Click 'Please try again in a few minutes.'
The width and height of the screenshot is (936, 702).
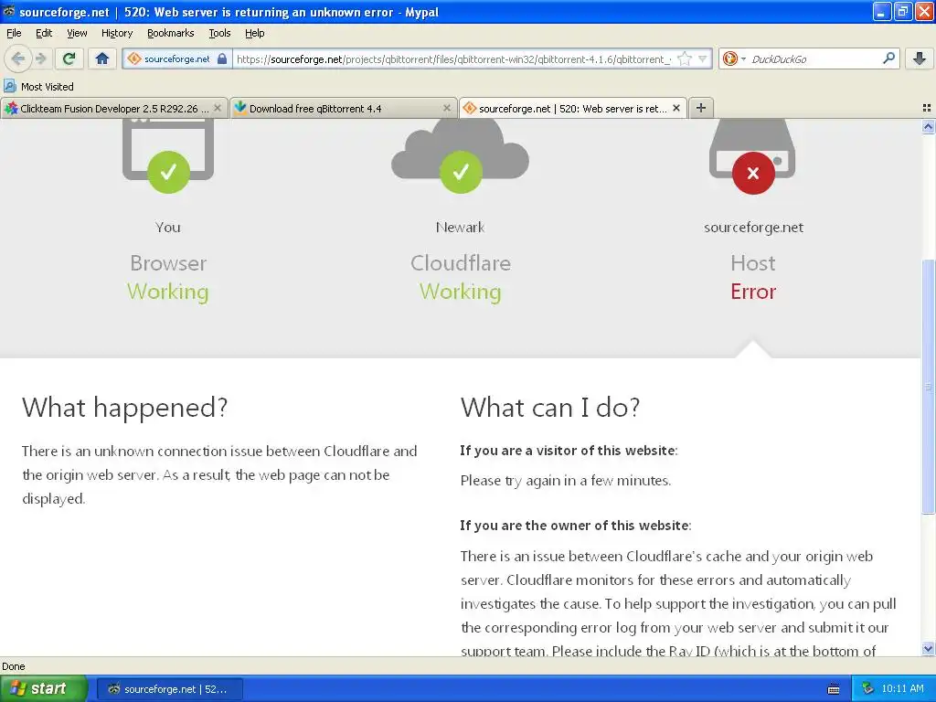coord(565,481)
